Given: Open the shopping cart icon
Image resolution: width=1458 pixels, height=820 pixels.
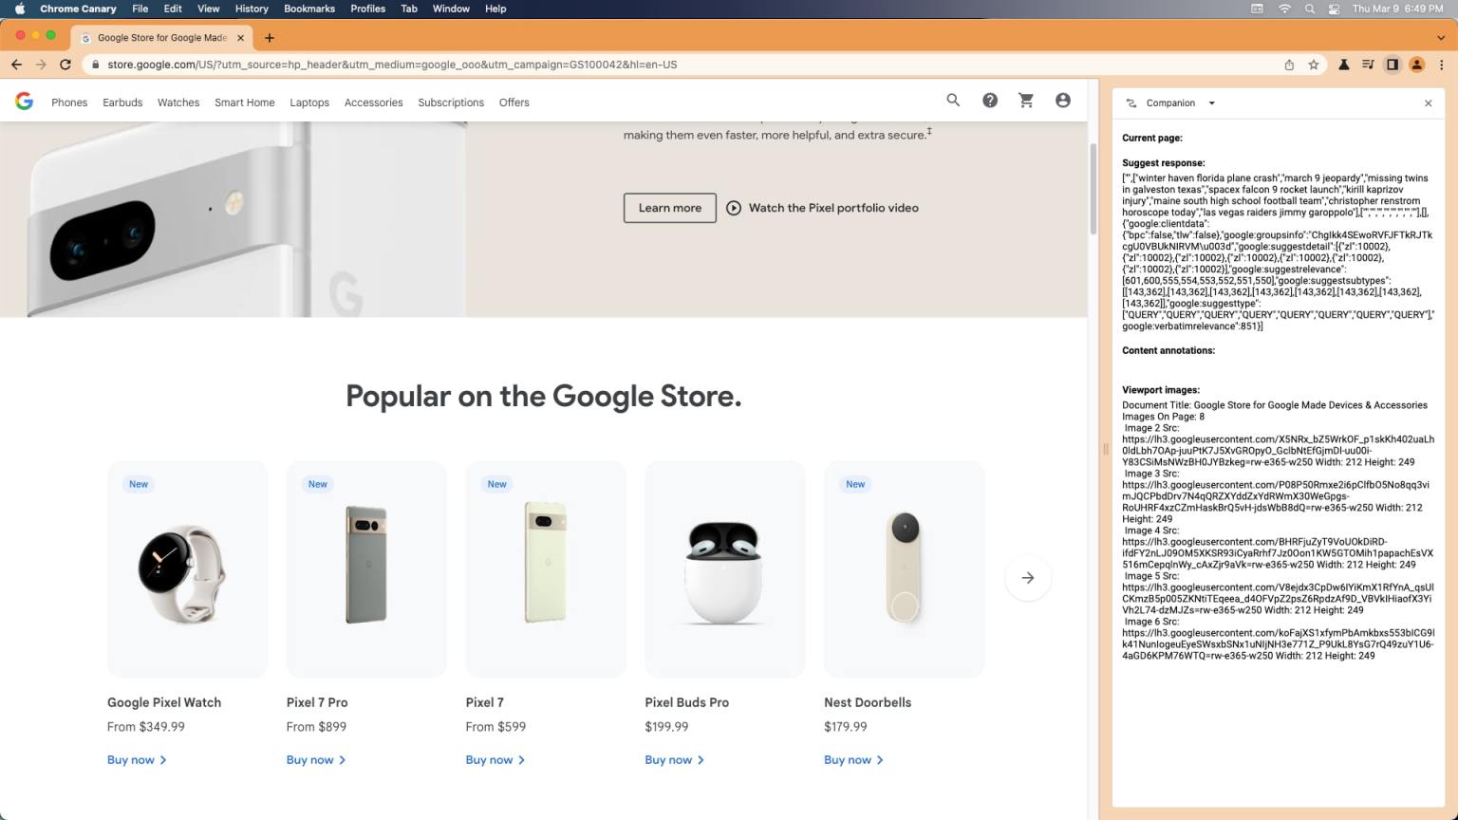Looking at the screenshot, I should (x=1026, y=100).
